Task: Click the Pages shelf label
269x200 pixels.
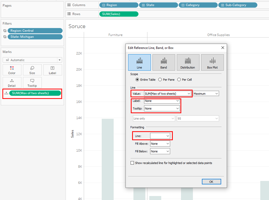Action: coord(7,5)
